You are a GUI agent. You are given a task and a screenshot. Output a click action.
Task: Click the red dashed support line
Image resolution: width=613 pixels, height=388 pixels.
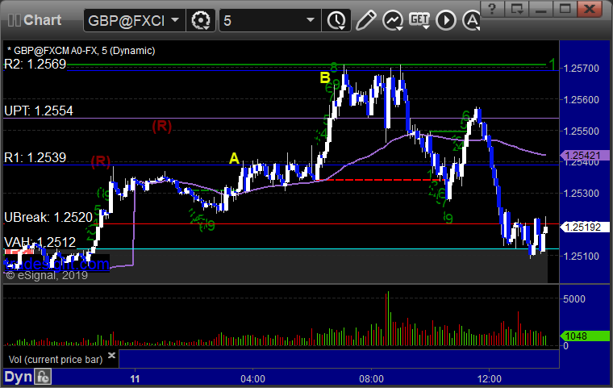coord(380,180)
